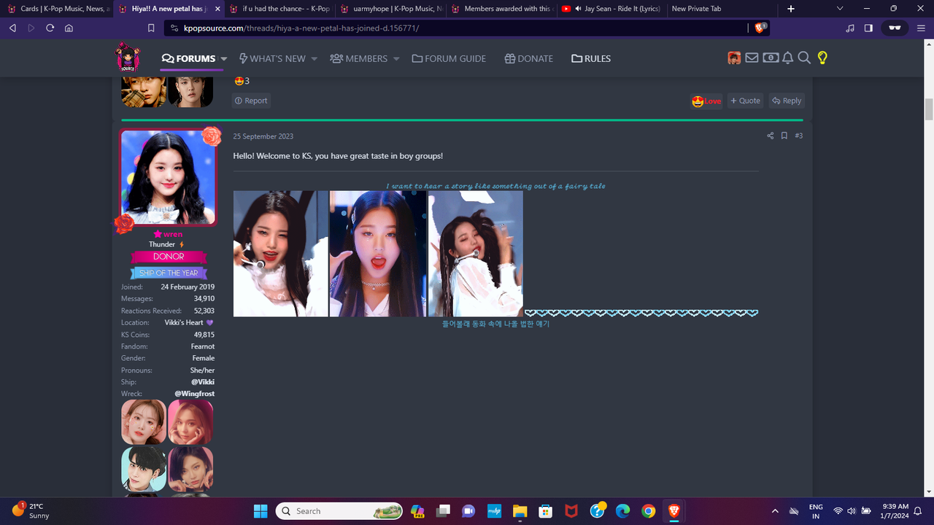The width and height of the screenshot is (934, 525).
Task: Click the Brave Shields icon in the address bar
Action: pyautogui.click(x=760, y=28)
